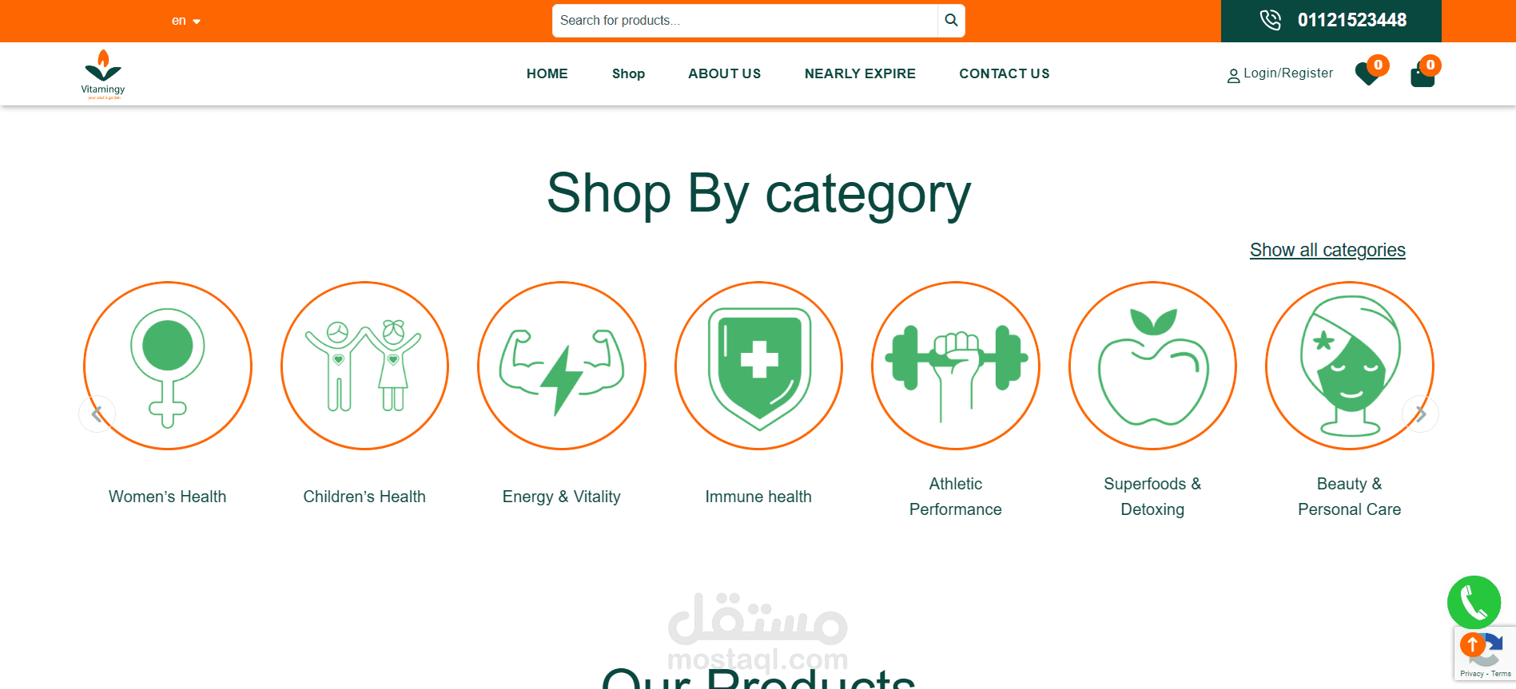
Task: Open the Energy & Vitality category icon
Action: click(x=562, y=366)
